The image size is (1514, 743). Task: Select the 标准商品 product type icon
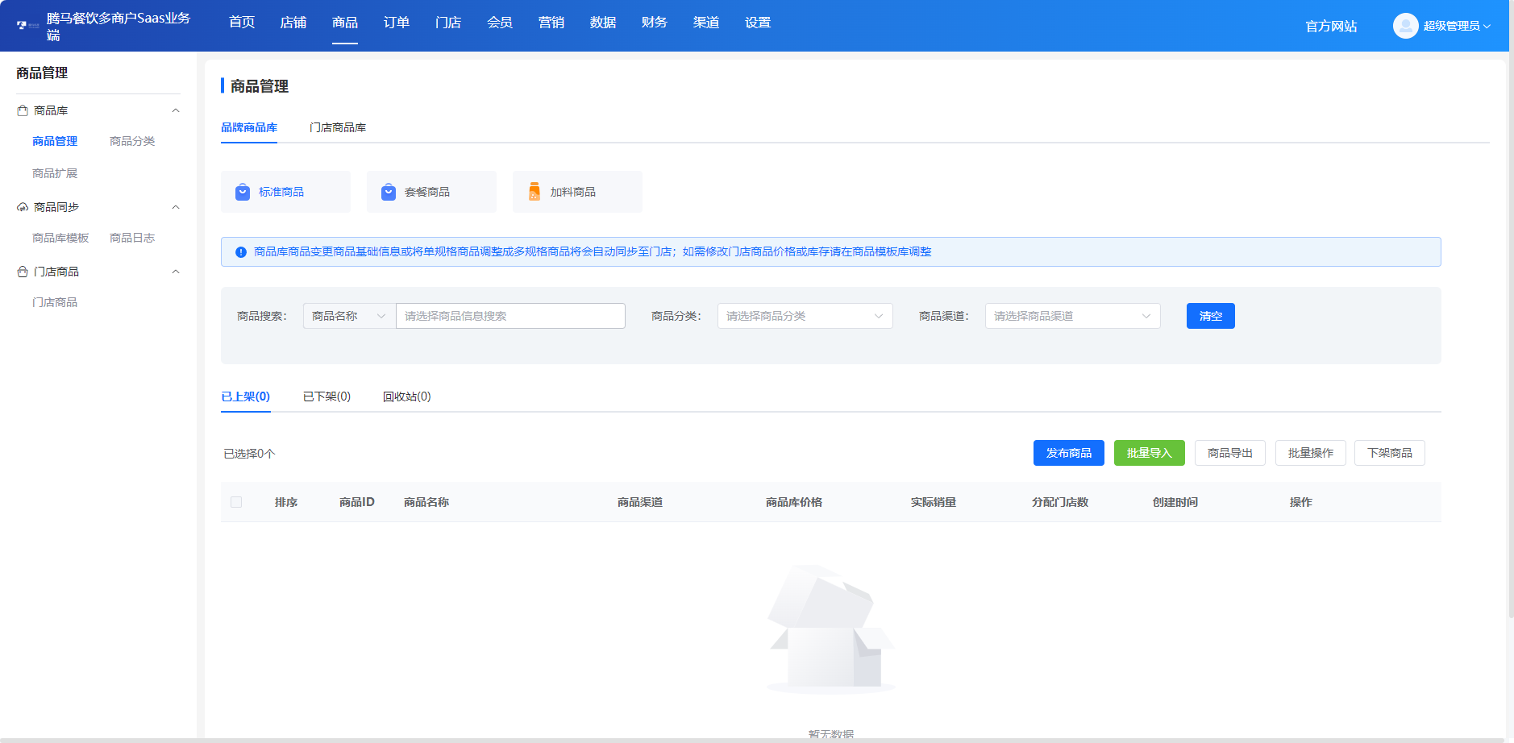(242, 191)
